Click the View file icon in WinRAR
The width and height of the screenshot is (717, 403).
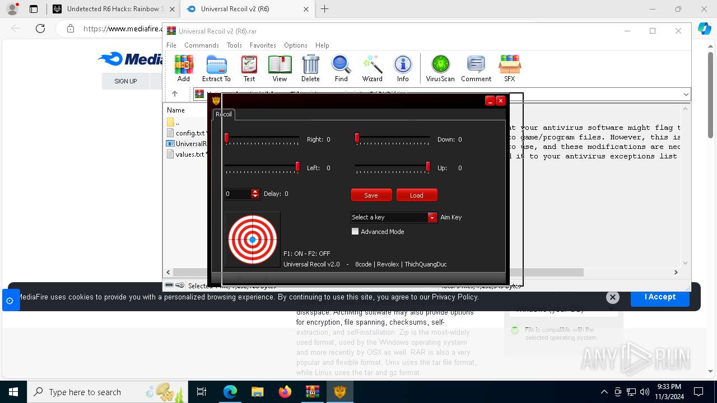pyautogui.click(x=280, y=68)
